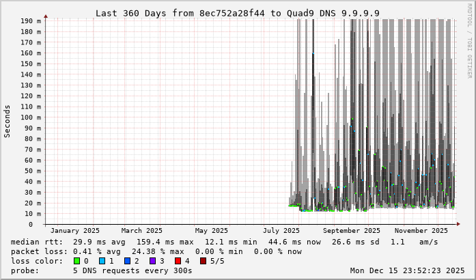Select the blue loss color 2 swatch

[127, 261]
